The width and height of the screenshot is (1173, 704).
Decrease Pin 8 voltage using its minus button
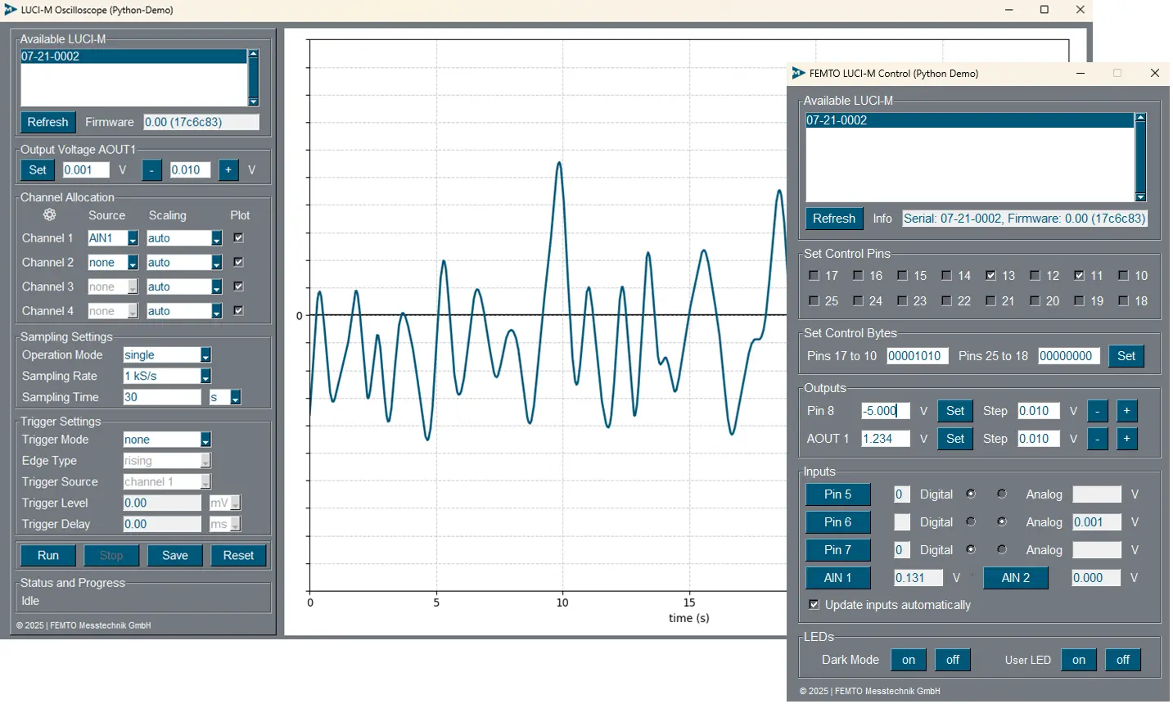(1098, 410)
